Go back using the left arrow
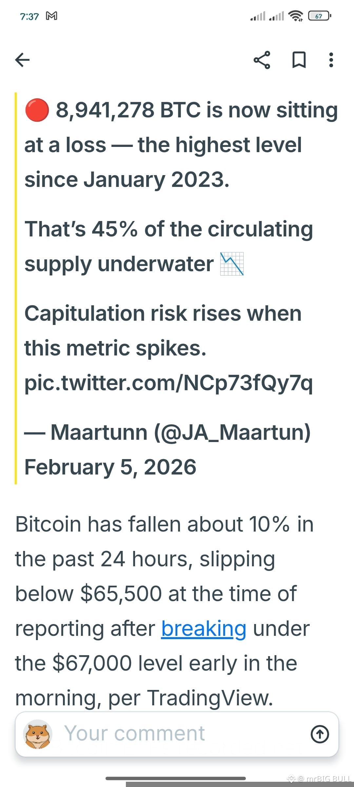This screenshot has height=787, width=354. (22, 60)
